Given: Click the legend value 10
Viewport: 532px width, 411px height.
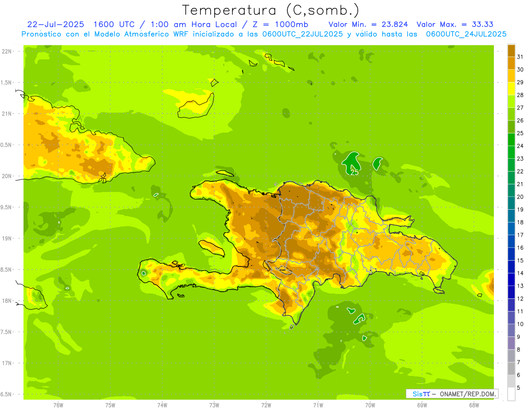Looking at the screenshot, I should [x=520, y=324].
